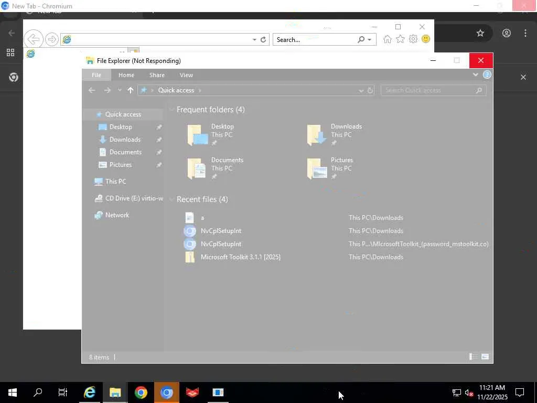Open Chromium profile icon
This screenshot has width=537, height=403.
tap(507, 33)
